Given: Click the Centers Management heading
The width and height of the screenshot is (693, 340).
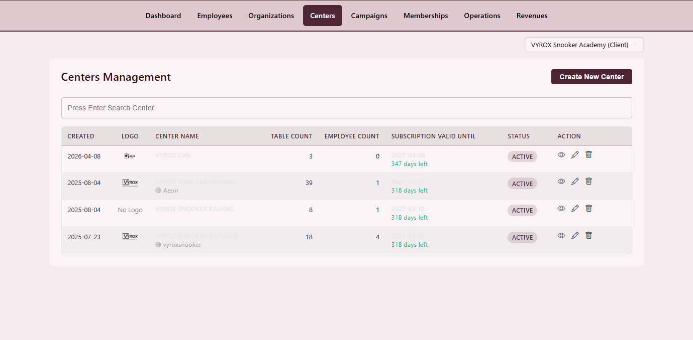Looking at the screenshot, I should click(x=116, y=77).
